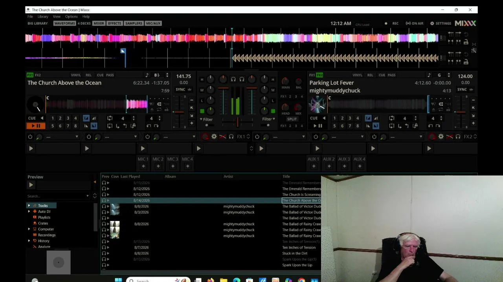The image size is (503, 282).
Task: Enable ON AIR live broadcasting
Action: coord(415,23)
